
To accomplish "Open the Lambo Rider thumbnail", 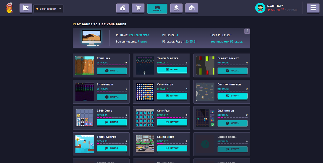I will click(145, 144).
